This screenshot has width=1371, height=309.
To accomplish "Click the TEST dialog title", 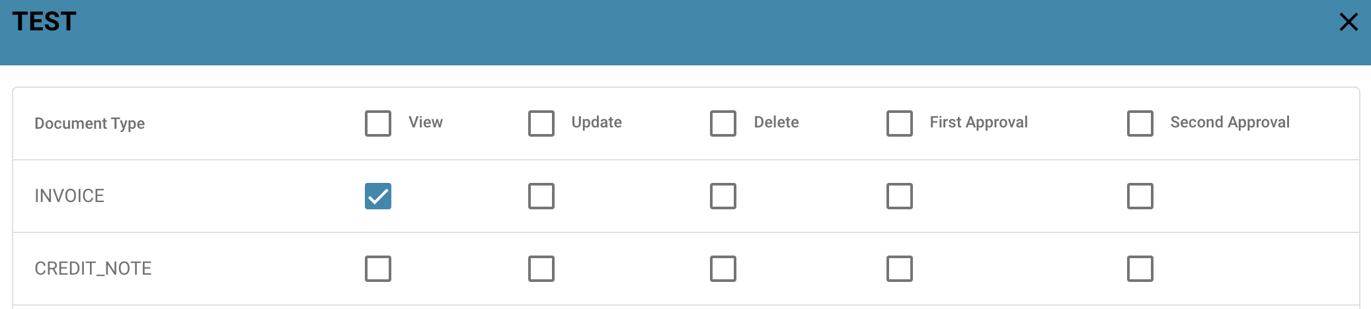I will pyautogui.click(x=44, y=22).
